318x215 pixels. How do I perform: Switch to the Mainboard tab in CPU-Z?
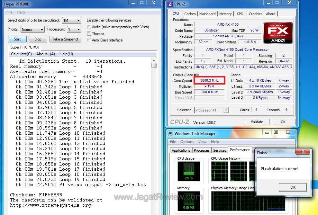point(207,14)
